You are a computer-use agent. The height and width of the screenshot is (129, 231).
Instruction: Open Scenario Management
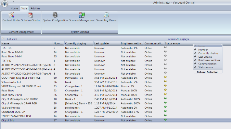[82, 17]
